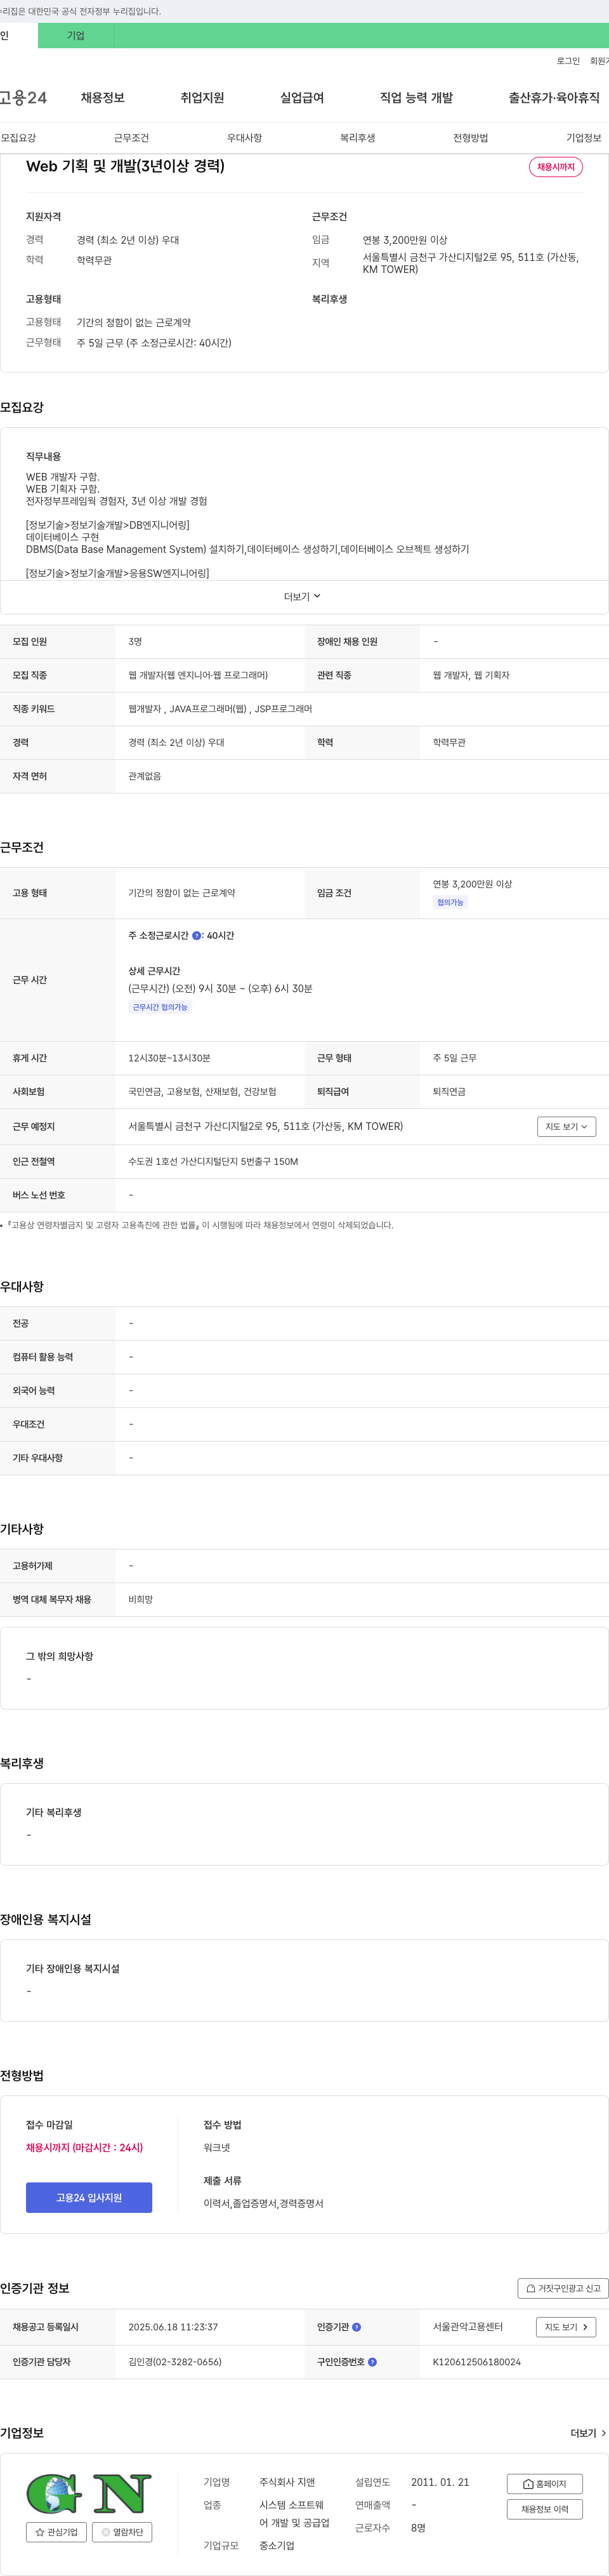Jump to 기업정보 section tab
The width and height of the screenshot is (609, 2576).
[584, 138]
